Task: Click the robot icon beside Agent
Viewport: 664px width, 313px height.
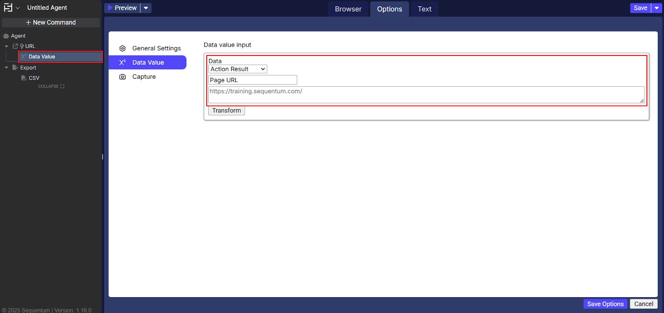Action: pos(6,36)
